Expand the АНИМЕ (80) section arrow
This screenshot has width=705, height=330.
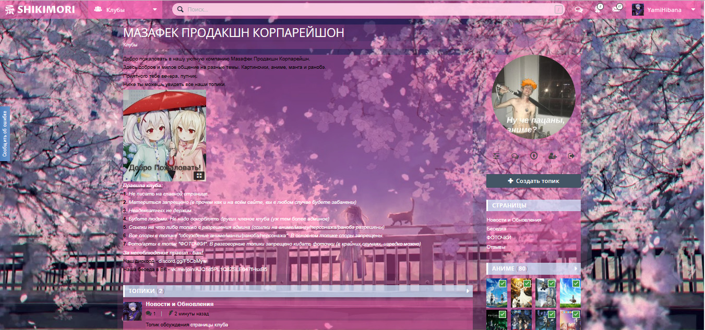coord(576,269)
